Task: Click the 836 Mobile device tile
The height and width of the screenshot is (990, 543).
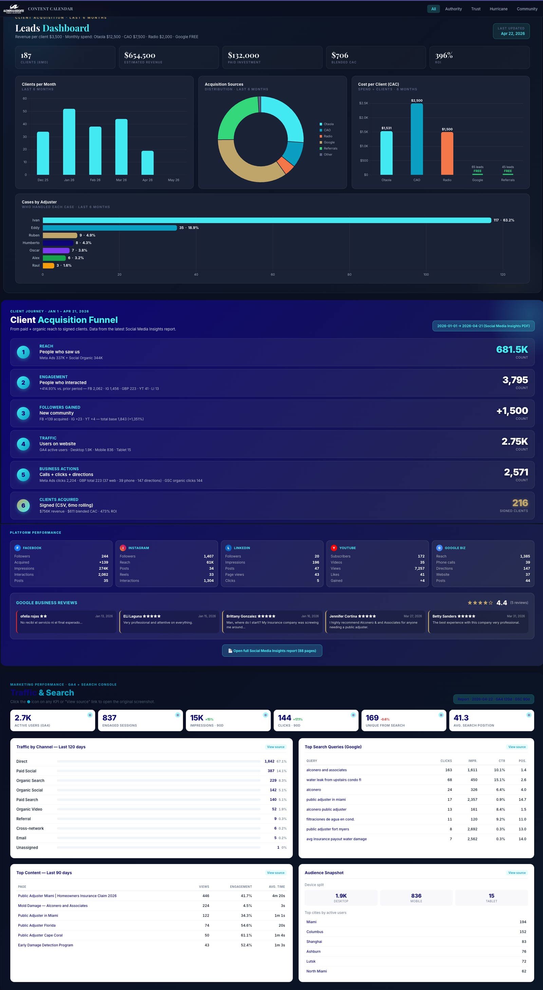Action: pos(416,898)
